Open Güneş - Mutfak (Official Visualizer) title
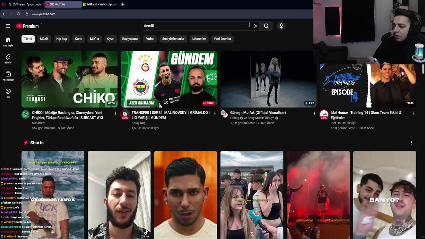 click(258, 113)
